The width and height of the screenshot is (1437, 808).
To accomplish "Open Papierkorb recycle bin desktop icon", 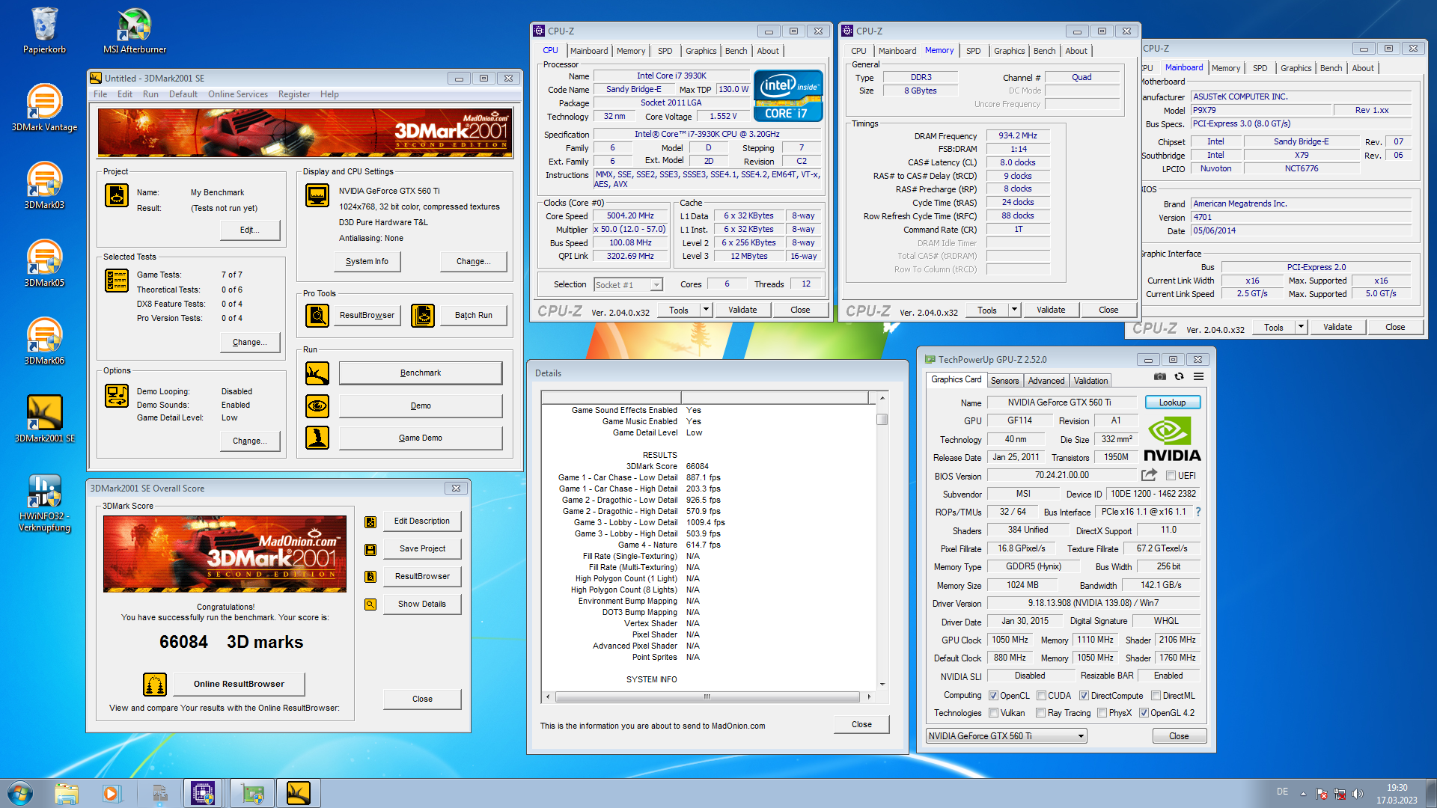I will (x=44, y=30).
